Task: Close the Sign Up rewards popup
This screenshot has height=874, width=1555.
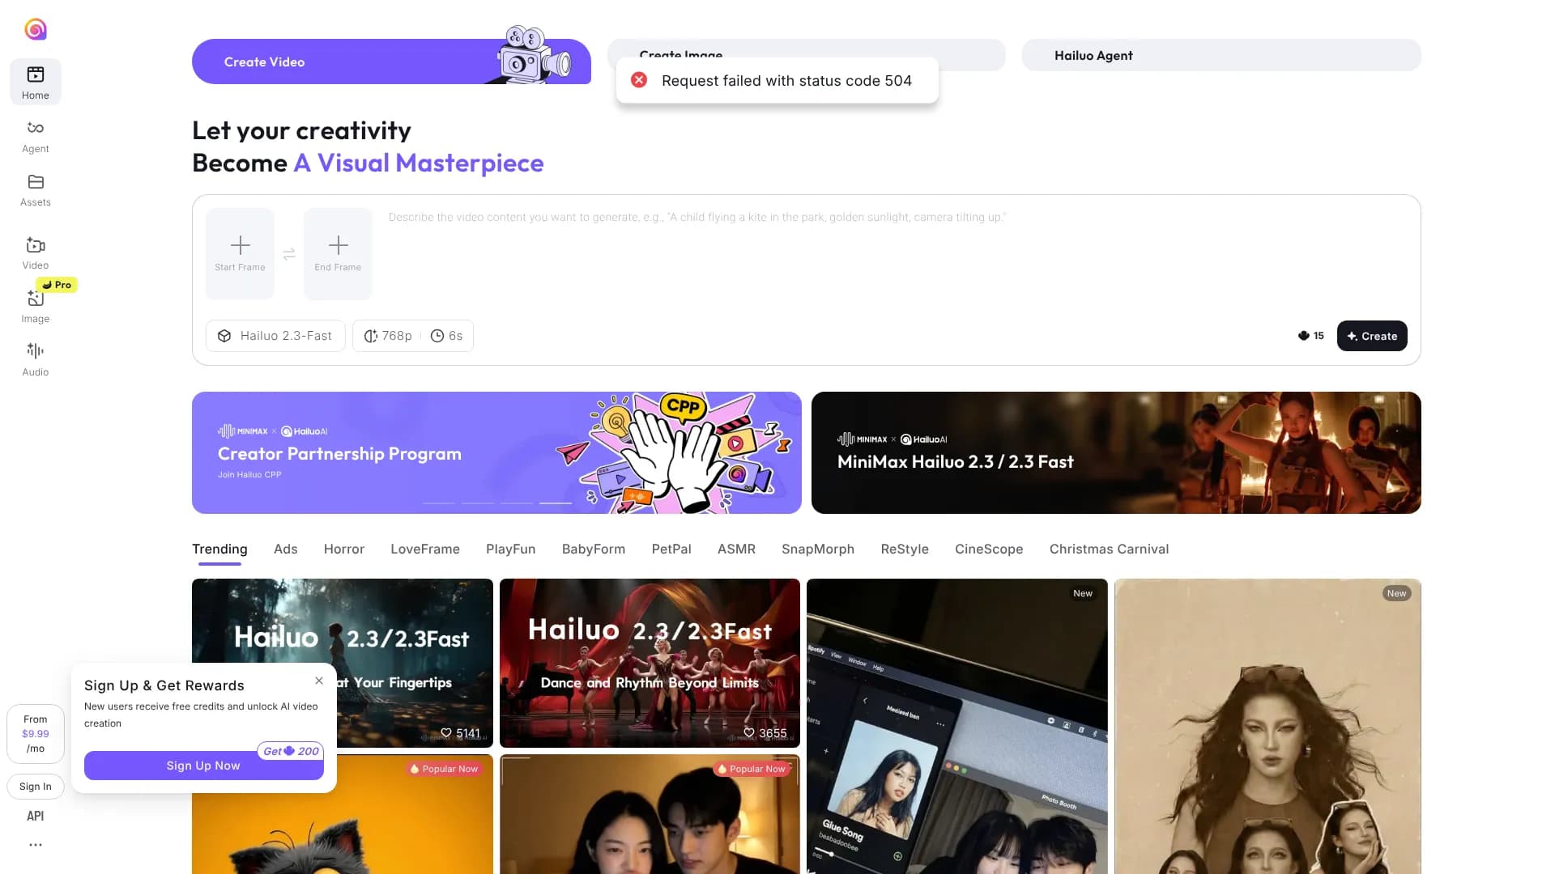Action: click(319, 681)
